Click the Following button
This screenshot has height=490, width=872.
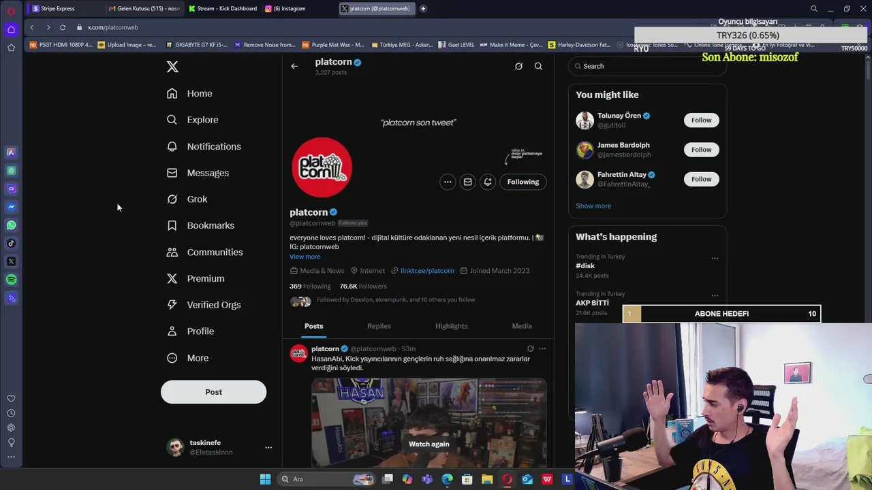pyautogui.click(x=523, y=182)
